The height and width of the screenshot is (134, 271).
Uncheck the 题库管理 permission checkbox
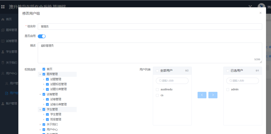pos(44,74)
